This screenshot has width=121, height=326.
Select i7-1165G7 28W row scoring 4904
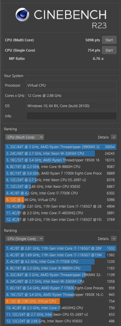60,206
